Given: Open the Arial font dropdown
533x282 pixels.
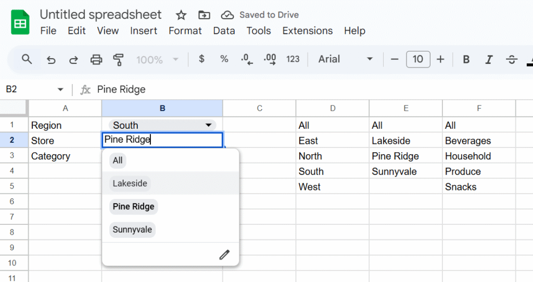Looking at the screenshot, I should tap(346, 59).
